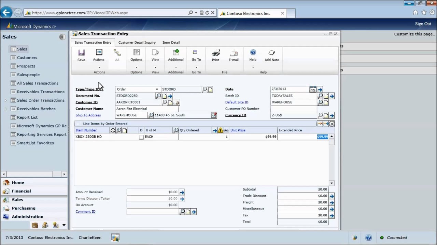
Task: Click the Document No. expansion arrow
Action: (170, 96)
